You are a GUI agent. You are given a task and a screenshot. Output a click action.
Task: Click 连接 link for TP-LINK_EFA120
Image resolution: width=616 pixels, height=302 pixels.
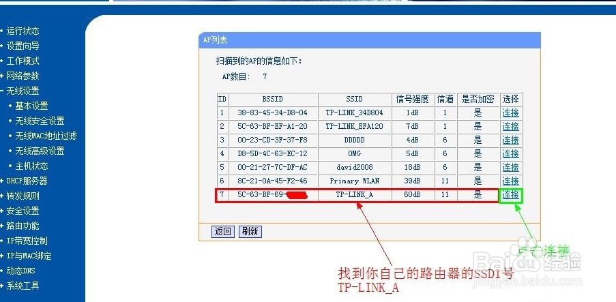click(x=511, y=126)
